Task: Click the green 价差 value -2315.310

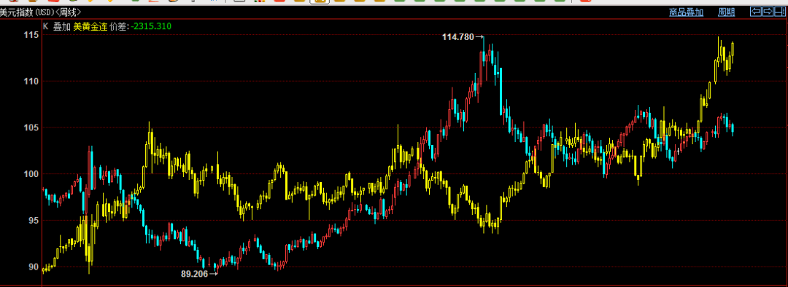Action: click(x=151, y=26)
